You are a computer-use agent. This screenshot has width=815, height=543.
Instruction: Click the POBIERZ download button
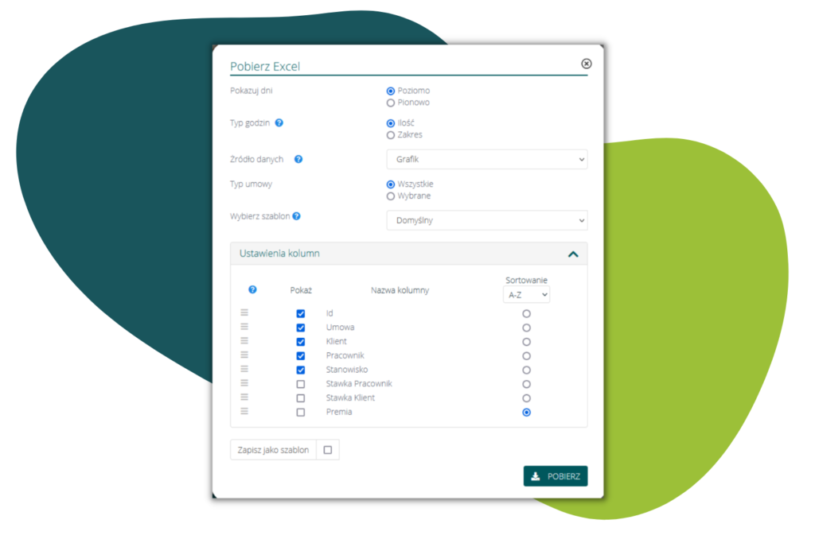[x=556, y=476]
